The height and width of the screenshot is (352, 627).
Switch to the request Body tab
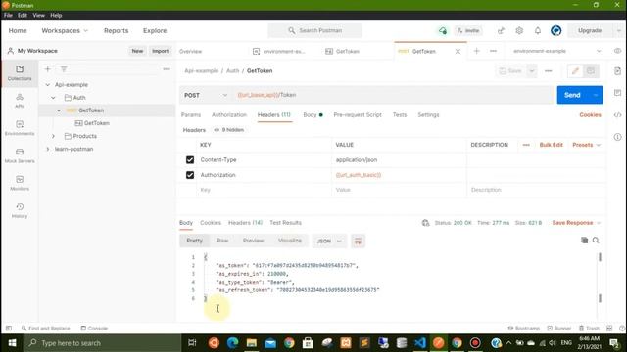point(313,115)
